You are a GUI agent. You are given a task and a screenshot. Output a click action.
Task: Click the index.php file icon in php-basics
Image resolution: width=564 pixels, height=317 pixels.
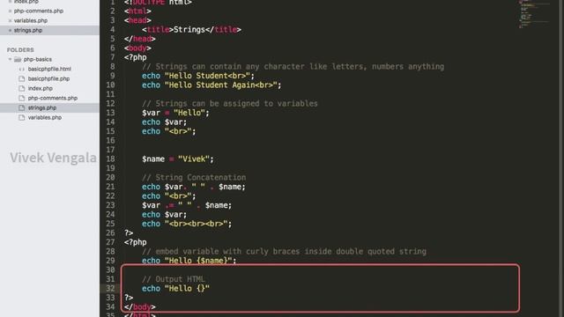coord(21,88)
